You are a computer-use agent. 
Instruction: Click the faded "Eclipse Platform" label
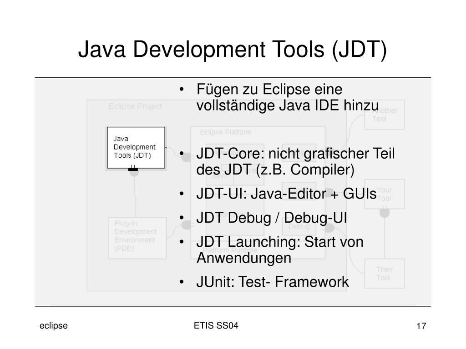[226, 132]
